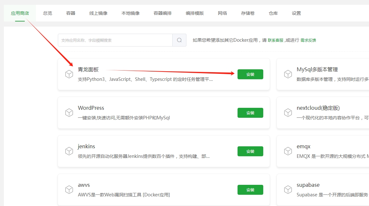Go to the 容器编排 tab
Screen dimensions: 369x206
point(163,13)
